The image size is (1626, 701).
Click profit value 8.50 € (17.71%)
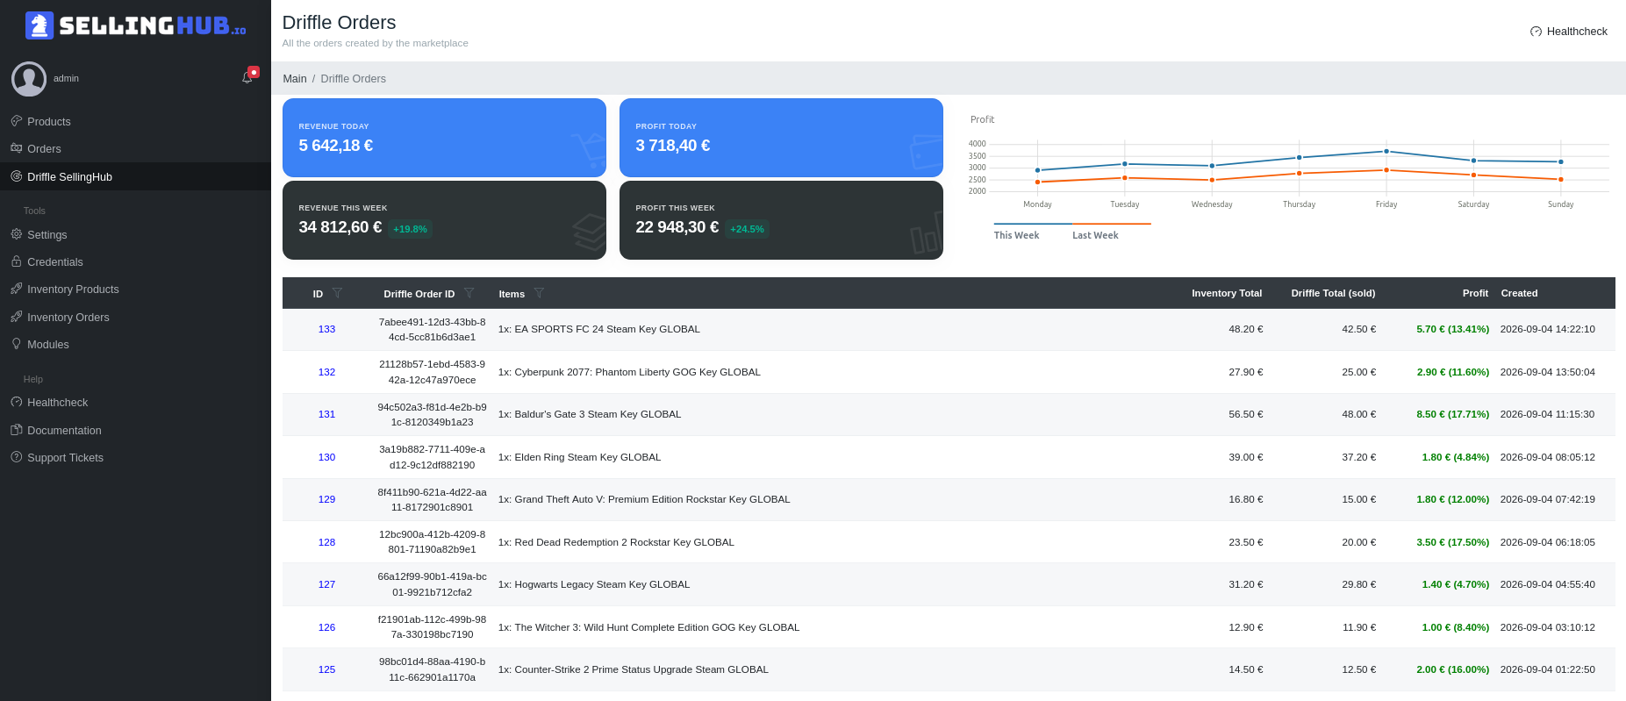point(1452,414)
